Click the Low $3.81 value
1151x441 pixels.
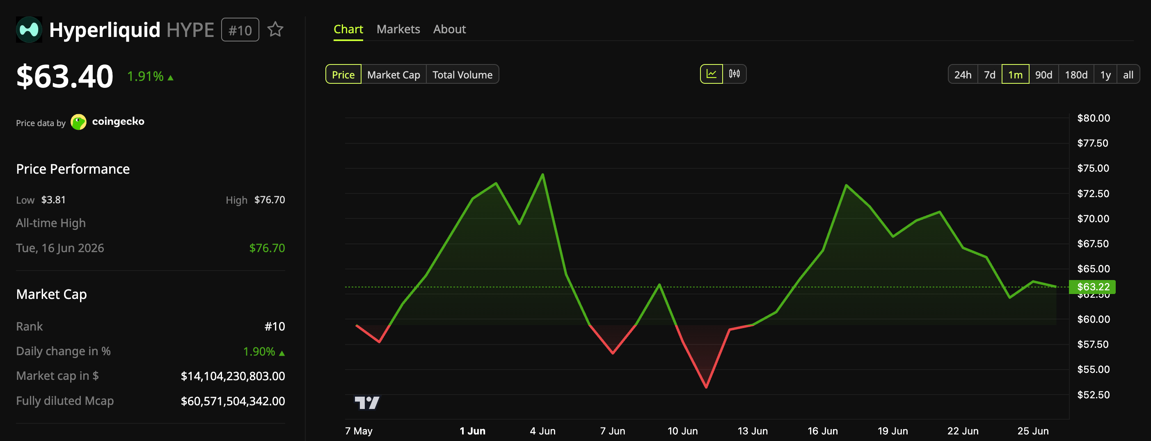coord(53,200)
